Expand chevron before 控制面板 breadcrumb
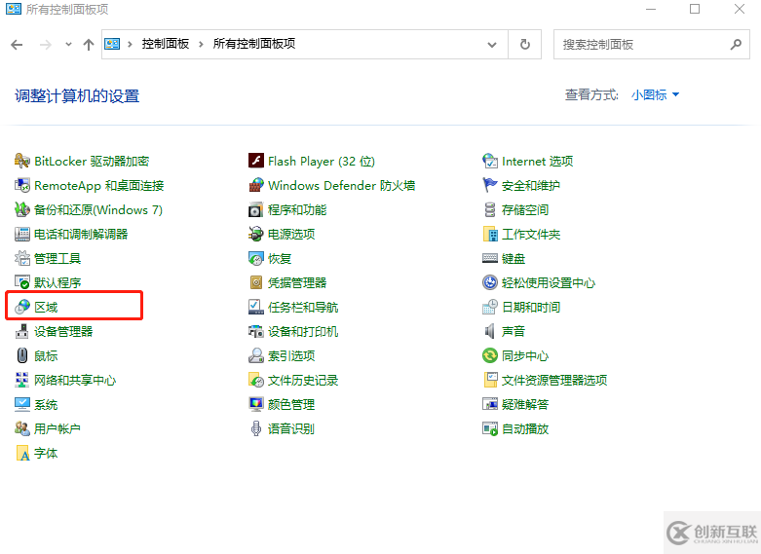761x554 pixels. tap(130, 44)
